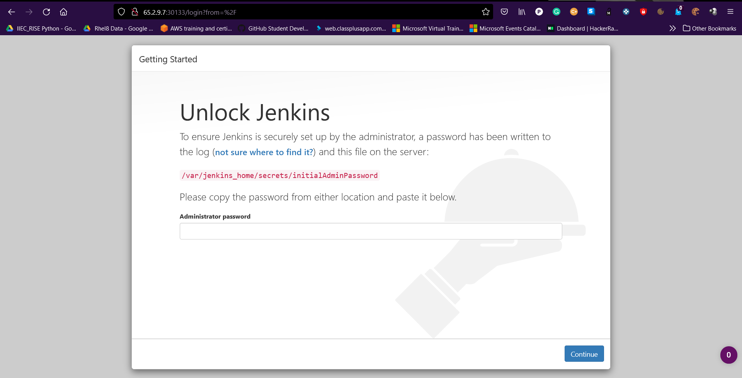Image resolution: width=742 pixels, height=378 pixels.
Task: Click the red shield lock extension icon
Action: click(x=643, y=12)
